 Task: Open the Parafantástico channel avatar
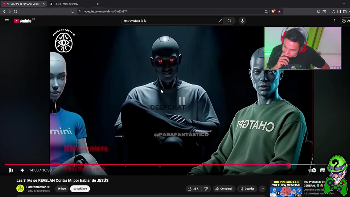pos(20,189)
